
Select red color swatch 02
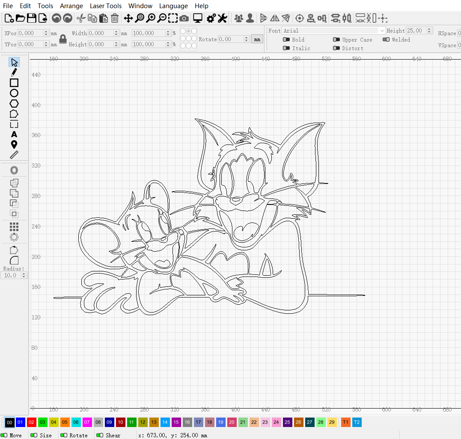(31, 422)
